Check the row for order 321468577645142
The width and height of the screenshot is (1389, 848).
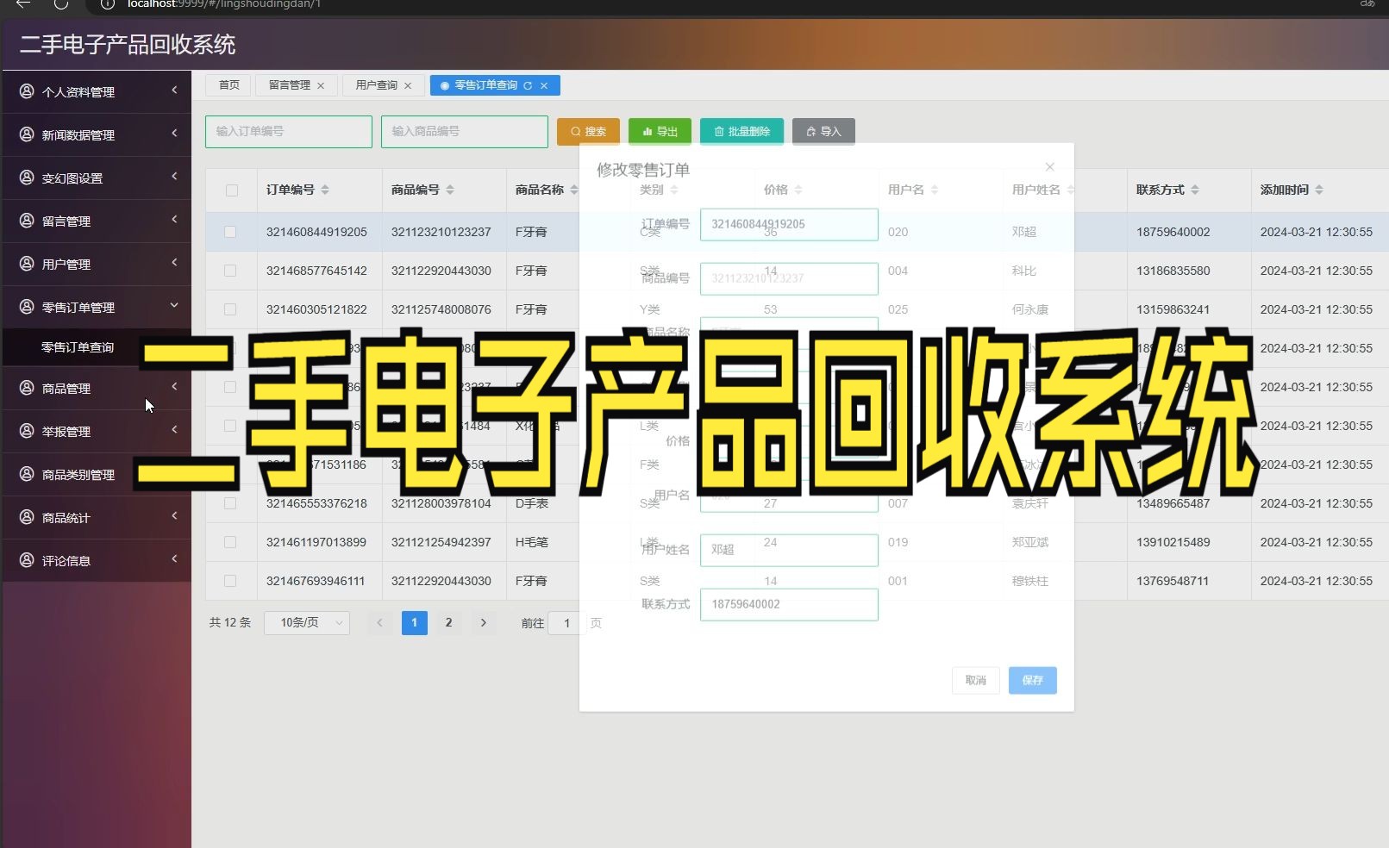[x=229, y=271]
